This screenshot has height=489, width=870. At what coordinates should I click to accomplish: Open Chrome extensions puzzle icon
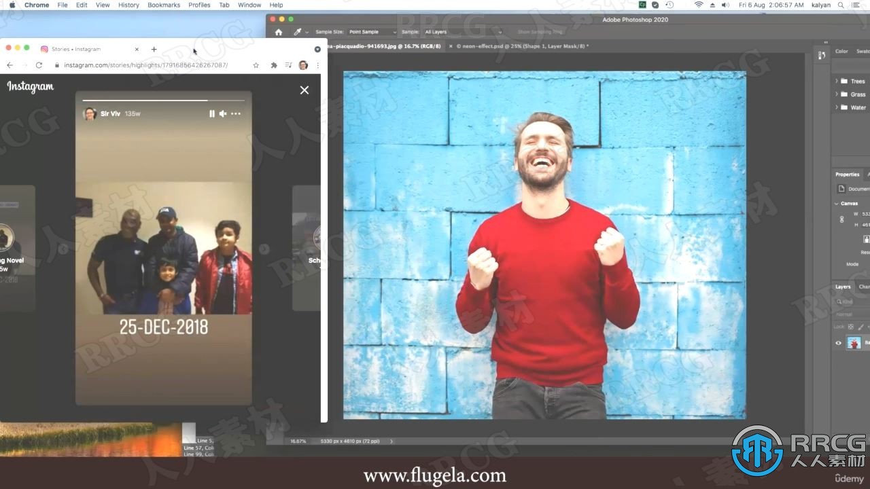(x=274, y=65)
